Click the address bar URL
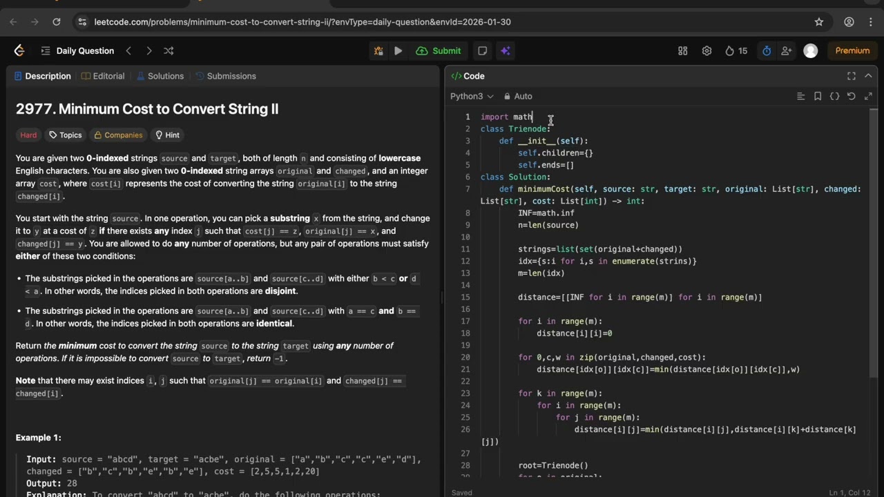The image size is (884, 497). (x=302, y=22)
